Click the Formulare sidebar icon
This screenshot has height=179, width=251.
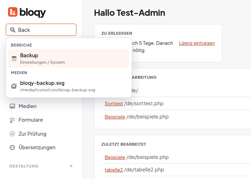click(x=12, y=120)
